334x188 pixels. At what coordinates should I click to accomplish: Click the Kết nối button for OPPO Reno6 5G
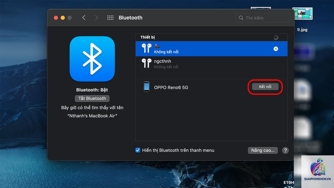tap(265, 87)
